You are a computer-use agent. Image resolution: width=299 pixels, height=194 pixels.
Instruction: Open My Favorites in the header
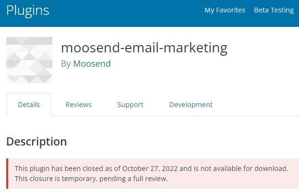tap(224, 10)
